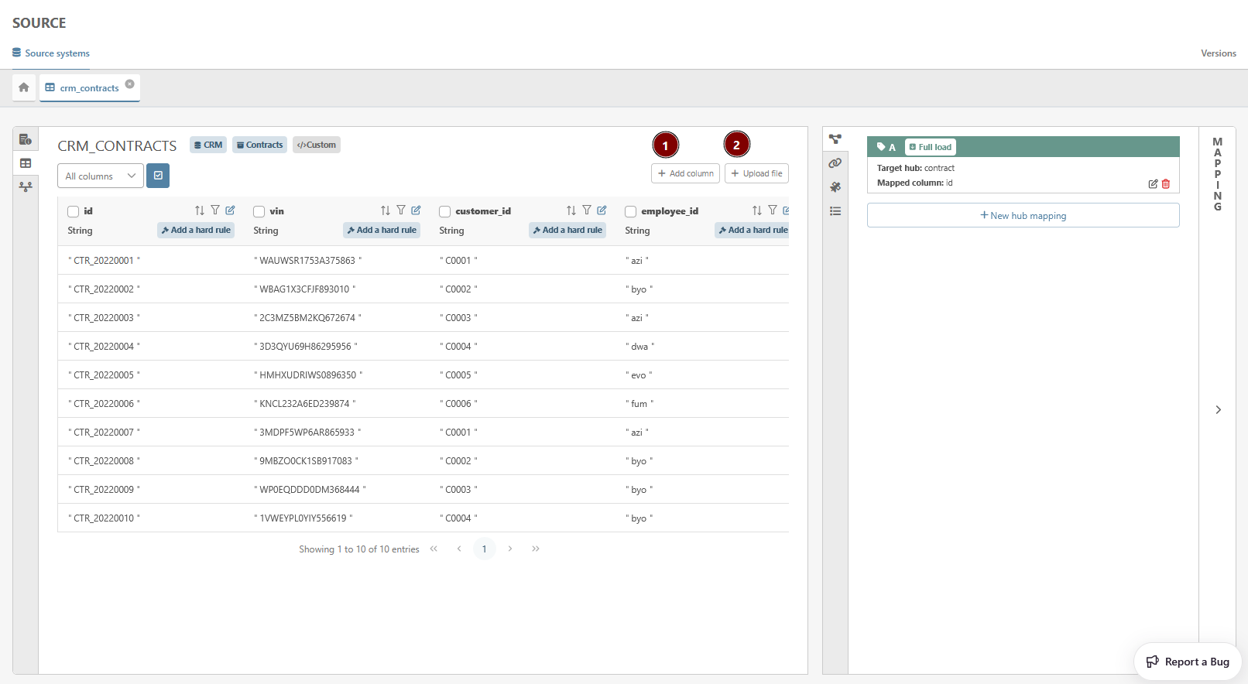Tick the id column checkbox
Screen dimensions: 1248x684
coord(74,211)
